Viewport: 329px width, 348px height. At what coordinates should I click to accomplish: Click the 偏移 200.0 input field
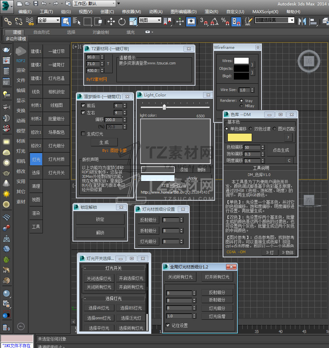113,120
